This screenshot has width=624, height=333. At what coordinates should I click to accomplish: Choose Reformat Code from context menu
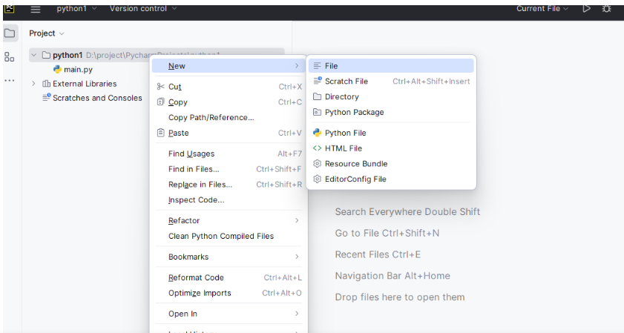click(x=229, y=277)
